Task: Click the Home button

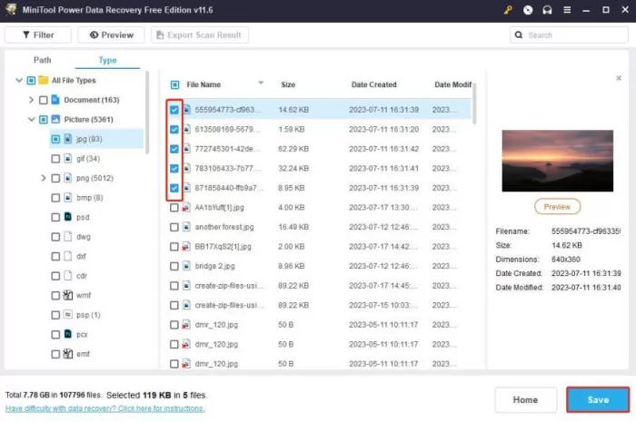Action: (525, 399)
